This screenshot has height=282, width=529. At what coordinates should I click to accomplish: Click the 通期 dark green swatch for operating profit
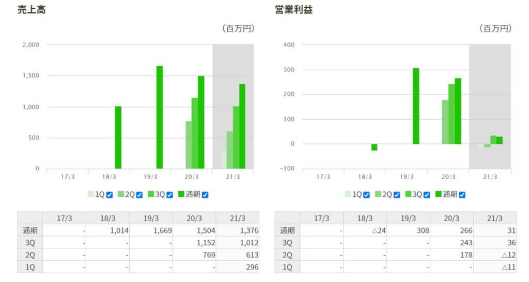pyautogui.click(x=439, y=195)
